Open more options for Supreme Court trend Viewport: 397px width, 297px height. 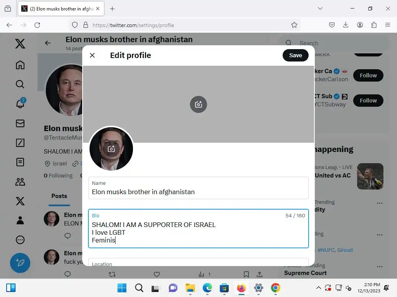click(380, 267)
